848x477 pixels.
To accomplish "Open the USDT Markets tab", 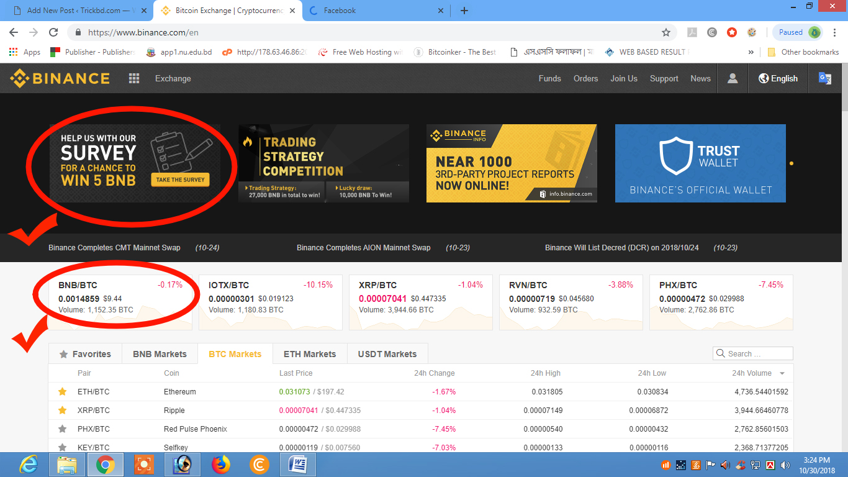I will click(387, 354).
